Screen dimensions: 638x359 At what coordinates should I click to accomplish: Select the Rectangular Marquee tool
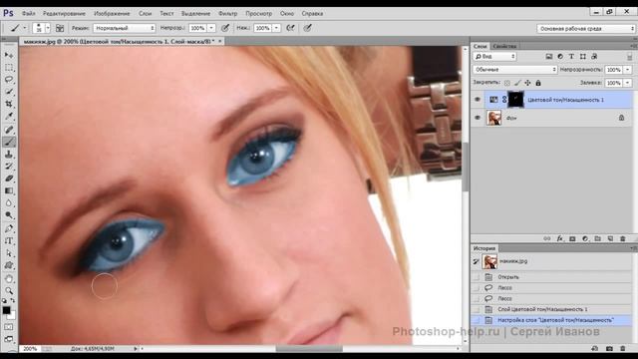tap(9, 67)
